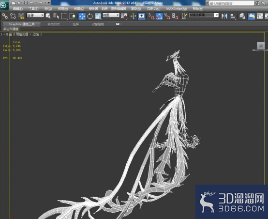The height and width of the screenshot is (219, 268).
Task: Open the 渲染(R) menu
Action: click(x=136, y=9)
